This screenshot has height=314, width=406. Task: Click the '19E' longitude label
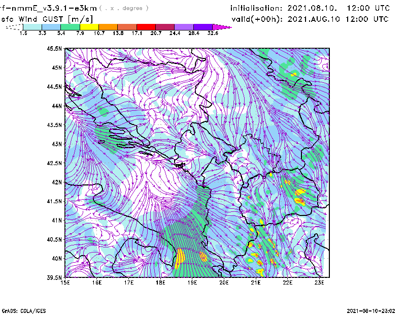pyautogui.click(x=192, y=282)
